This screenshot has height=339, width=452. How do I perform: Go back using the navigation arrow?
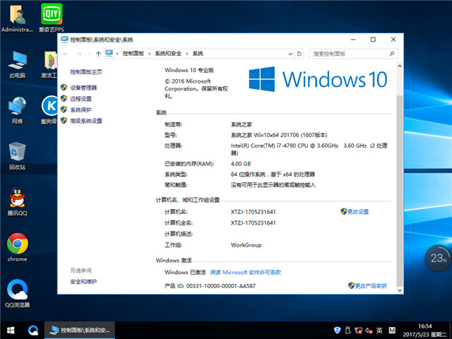(x=66, y=54)
